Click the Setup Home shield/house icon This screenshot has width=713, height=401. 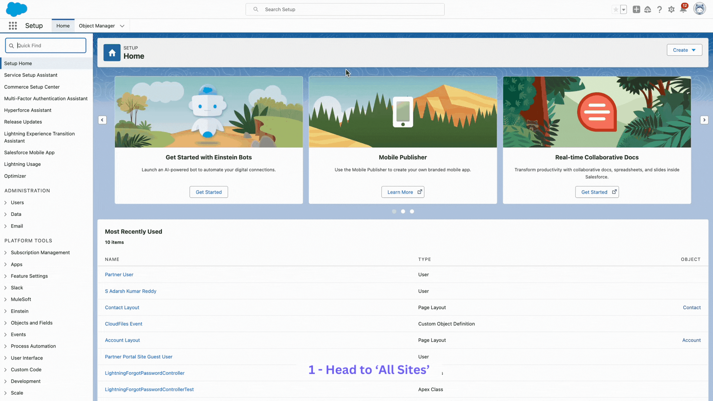click(112, 52)
